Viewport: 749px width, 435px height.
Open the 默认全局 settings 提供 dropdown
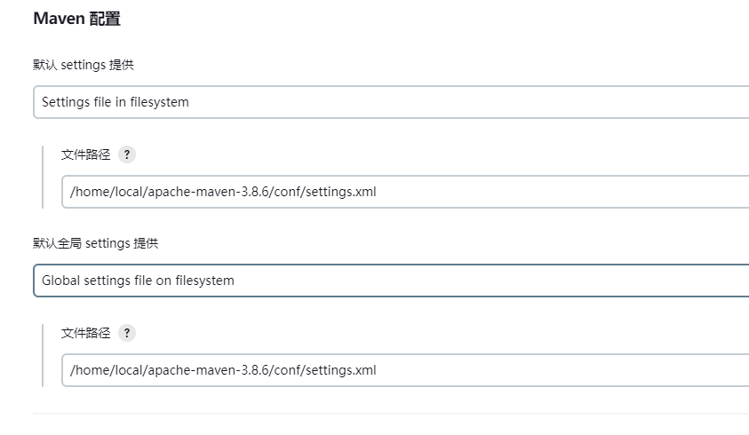[x=391, y=281]
